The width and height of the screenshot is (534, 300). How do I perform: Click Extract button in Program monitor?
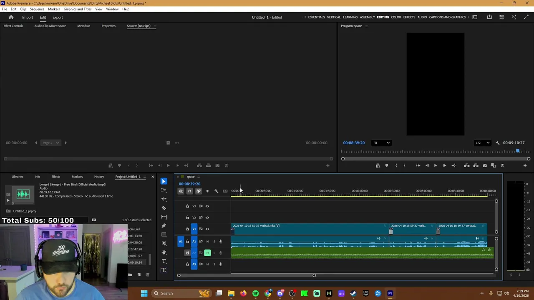476,165
